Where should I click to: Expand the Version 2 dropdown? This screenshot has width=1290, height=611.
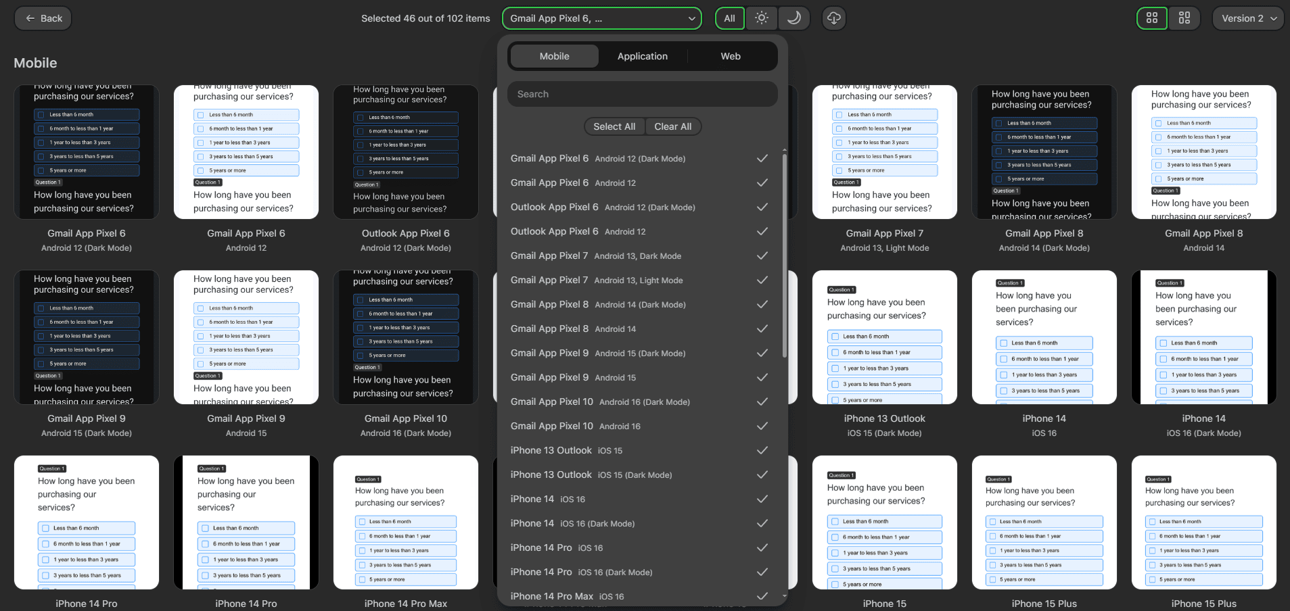(x=1248, y=18)
